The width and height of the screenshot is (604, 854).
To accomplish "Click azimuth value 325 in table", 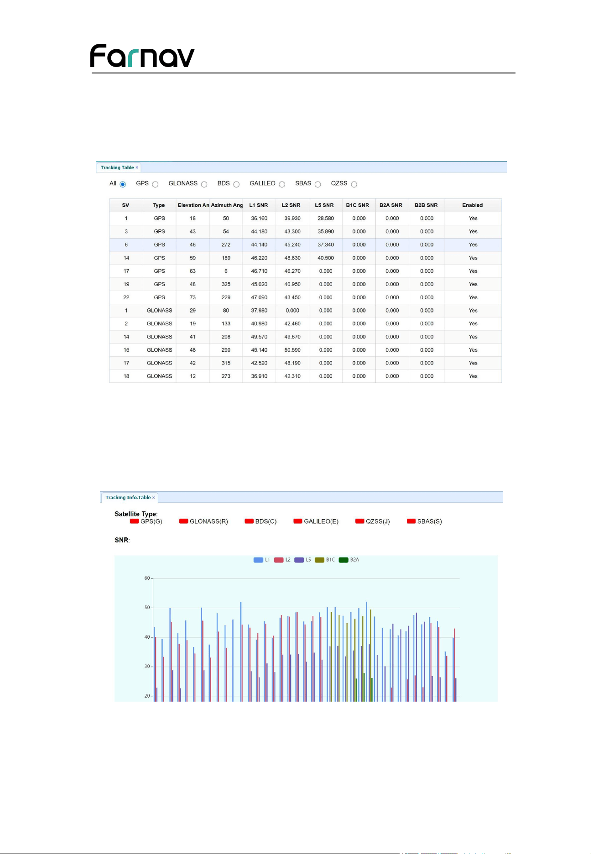I will pyautogui.click(x=226, y=284).
